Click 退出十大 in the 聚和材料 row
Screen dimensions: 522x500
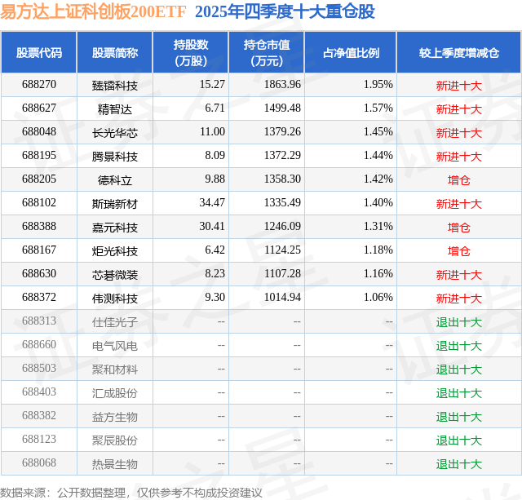point(459,369)
